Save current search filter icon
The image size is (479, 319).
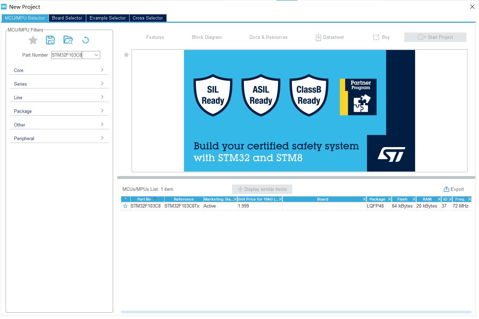click(x=51, y=40)
